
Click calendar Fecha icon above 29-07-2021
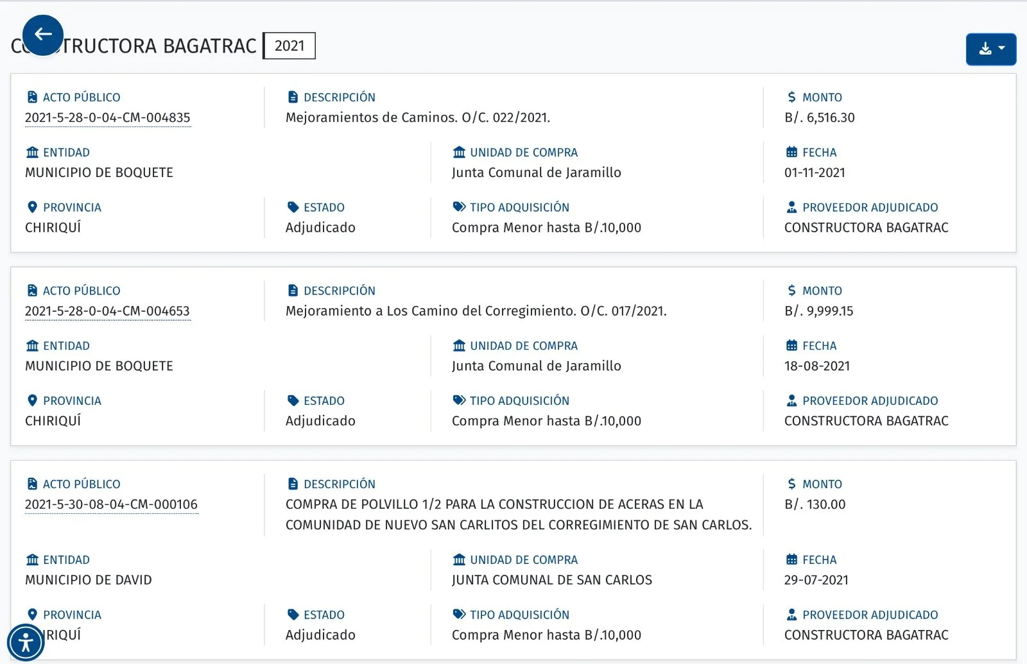click(791, 559)
